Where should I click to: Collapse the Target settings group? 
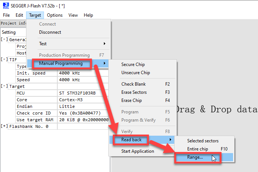tap(4, 86)
